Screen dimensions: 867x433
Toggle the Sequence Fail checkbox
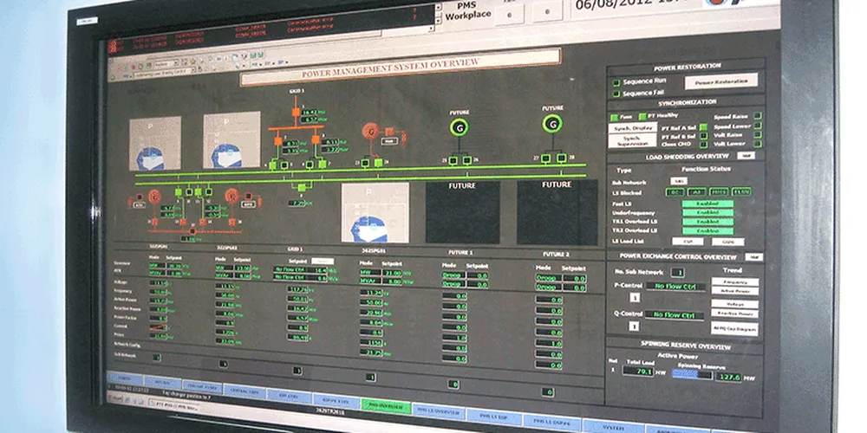(616, 93)
